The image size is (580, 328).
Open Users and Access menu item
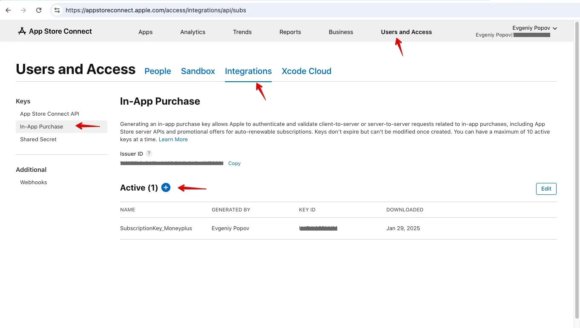(x=406, y=32)
